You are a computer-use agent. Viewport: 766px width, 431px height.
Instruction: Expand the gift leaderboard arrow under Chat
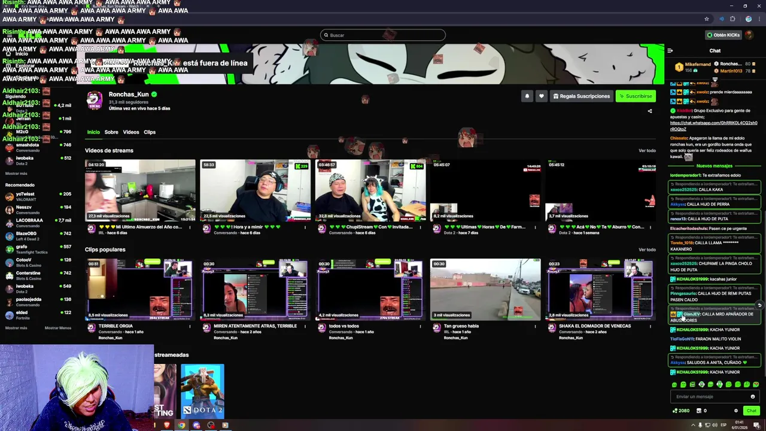tap(715, 79)
